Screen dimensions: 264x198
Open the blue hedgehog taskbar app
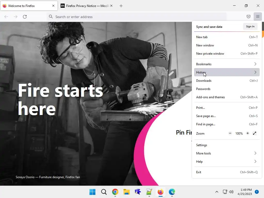pos(138,192)
